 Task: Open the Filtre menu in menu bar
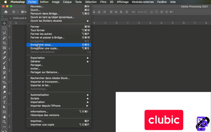point(103,2)
